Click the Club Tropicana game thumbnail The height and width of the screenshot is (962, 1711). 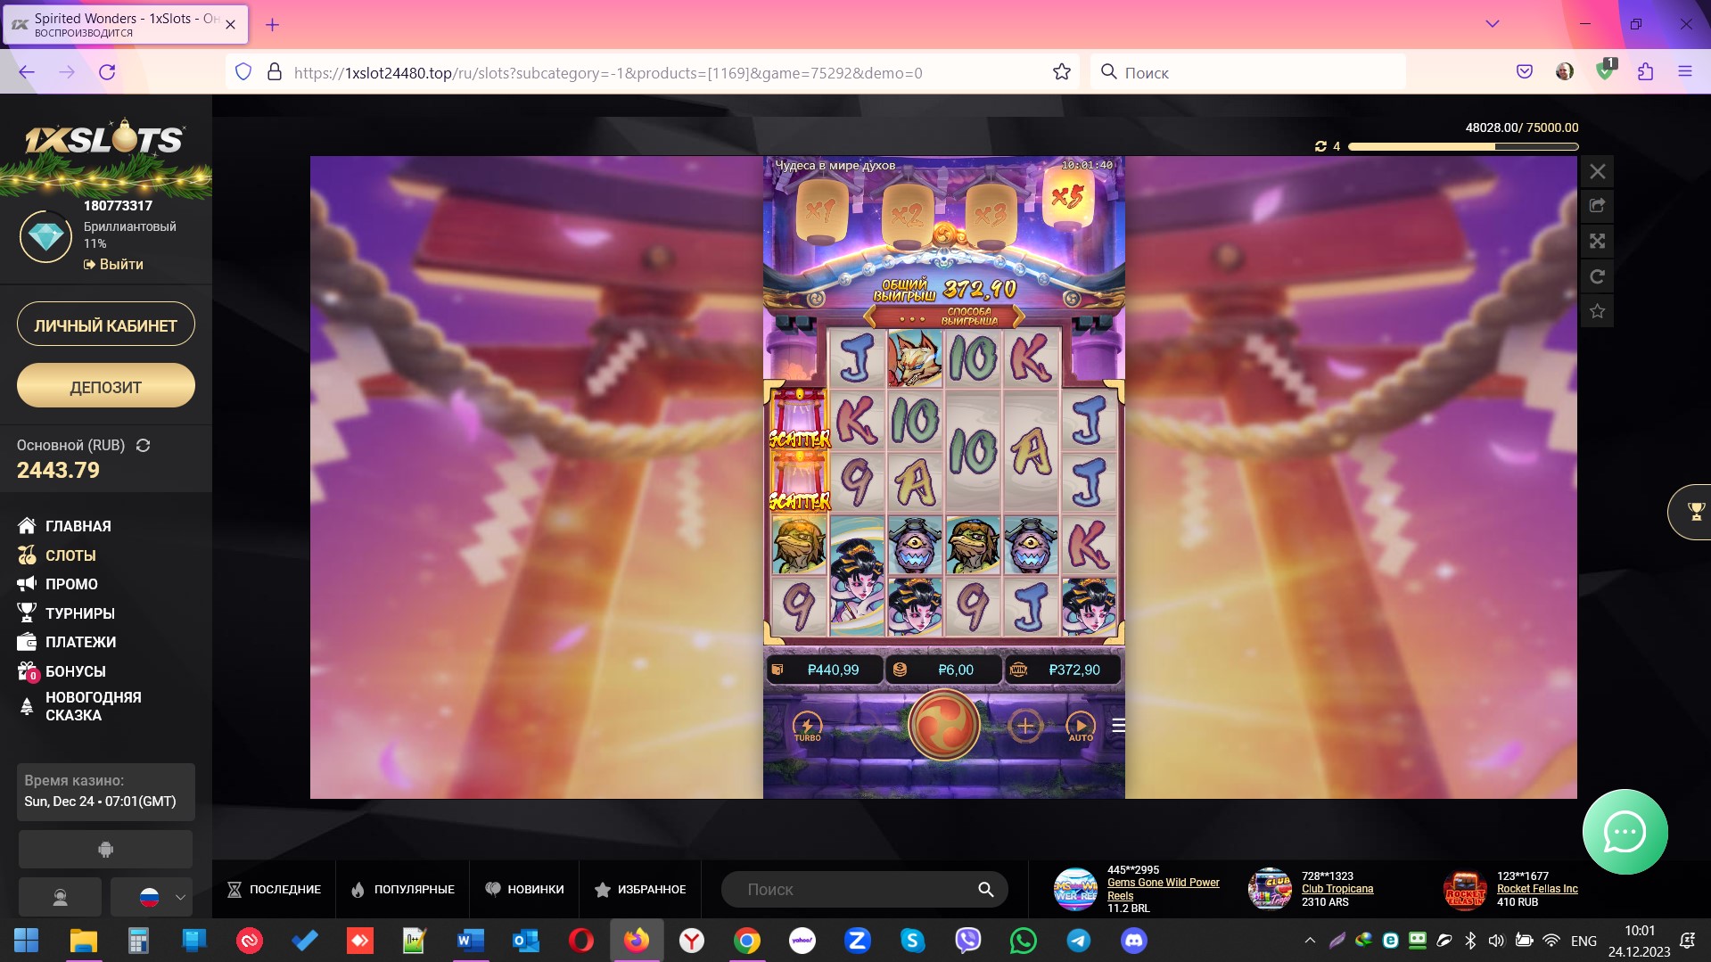[1270, 890]
